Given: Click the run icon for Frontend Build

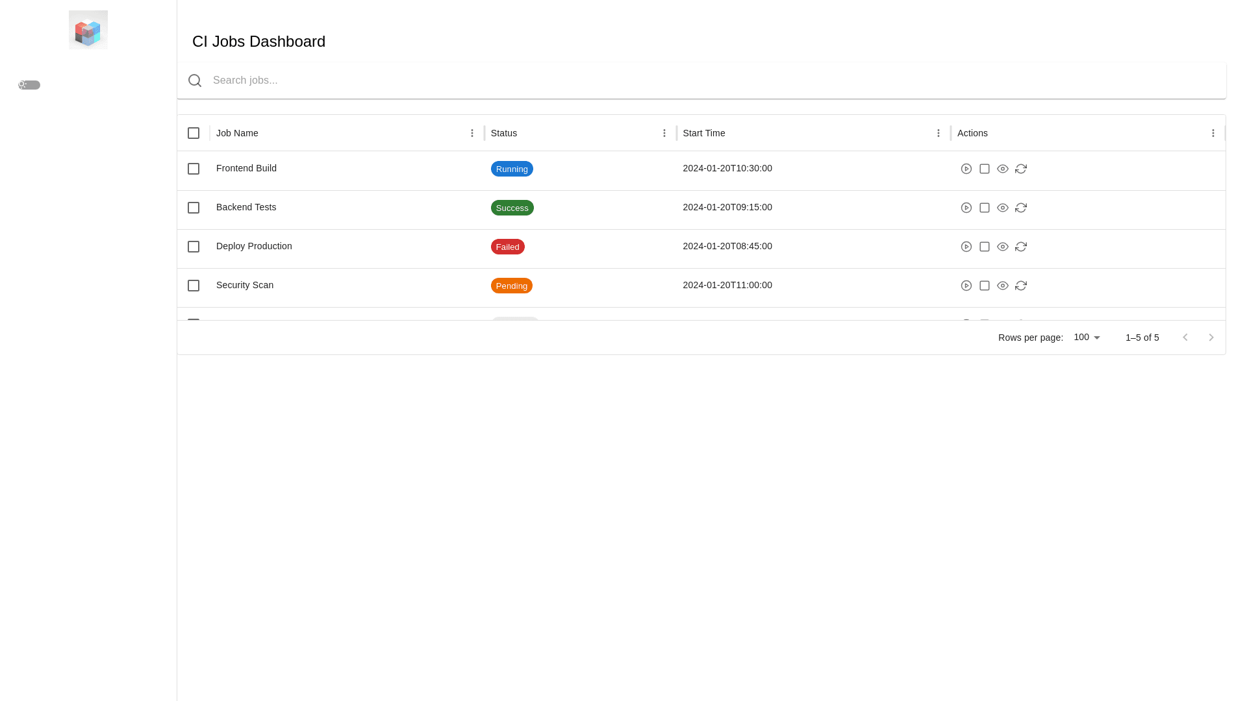Looking at the screenshot, I should (x=966, y=169).
